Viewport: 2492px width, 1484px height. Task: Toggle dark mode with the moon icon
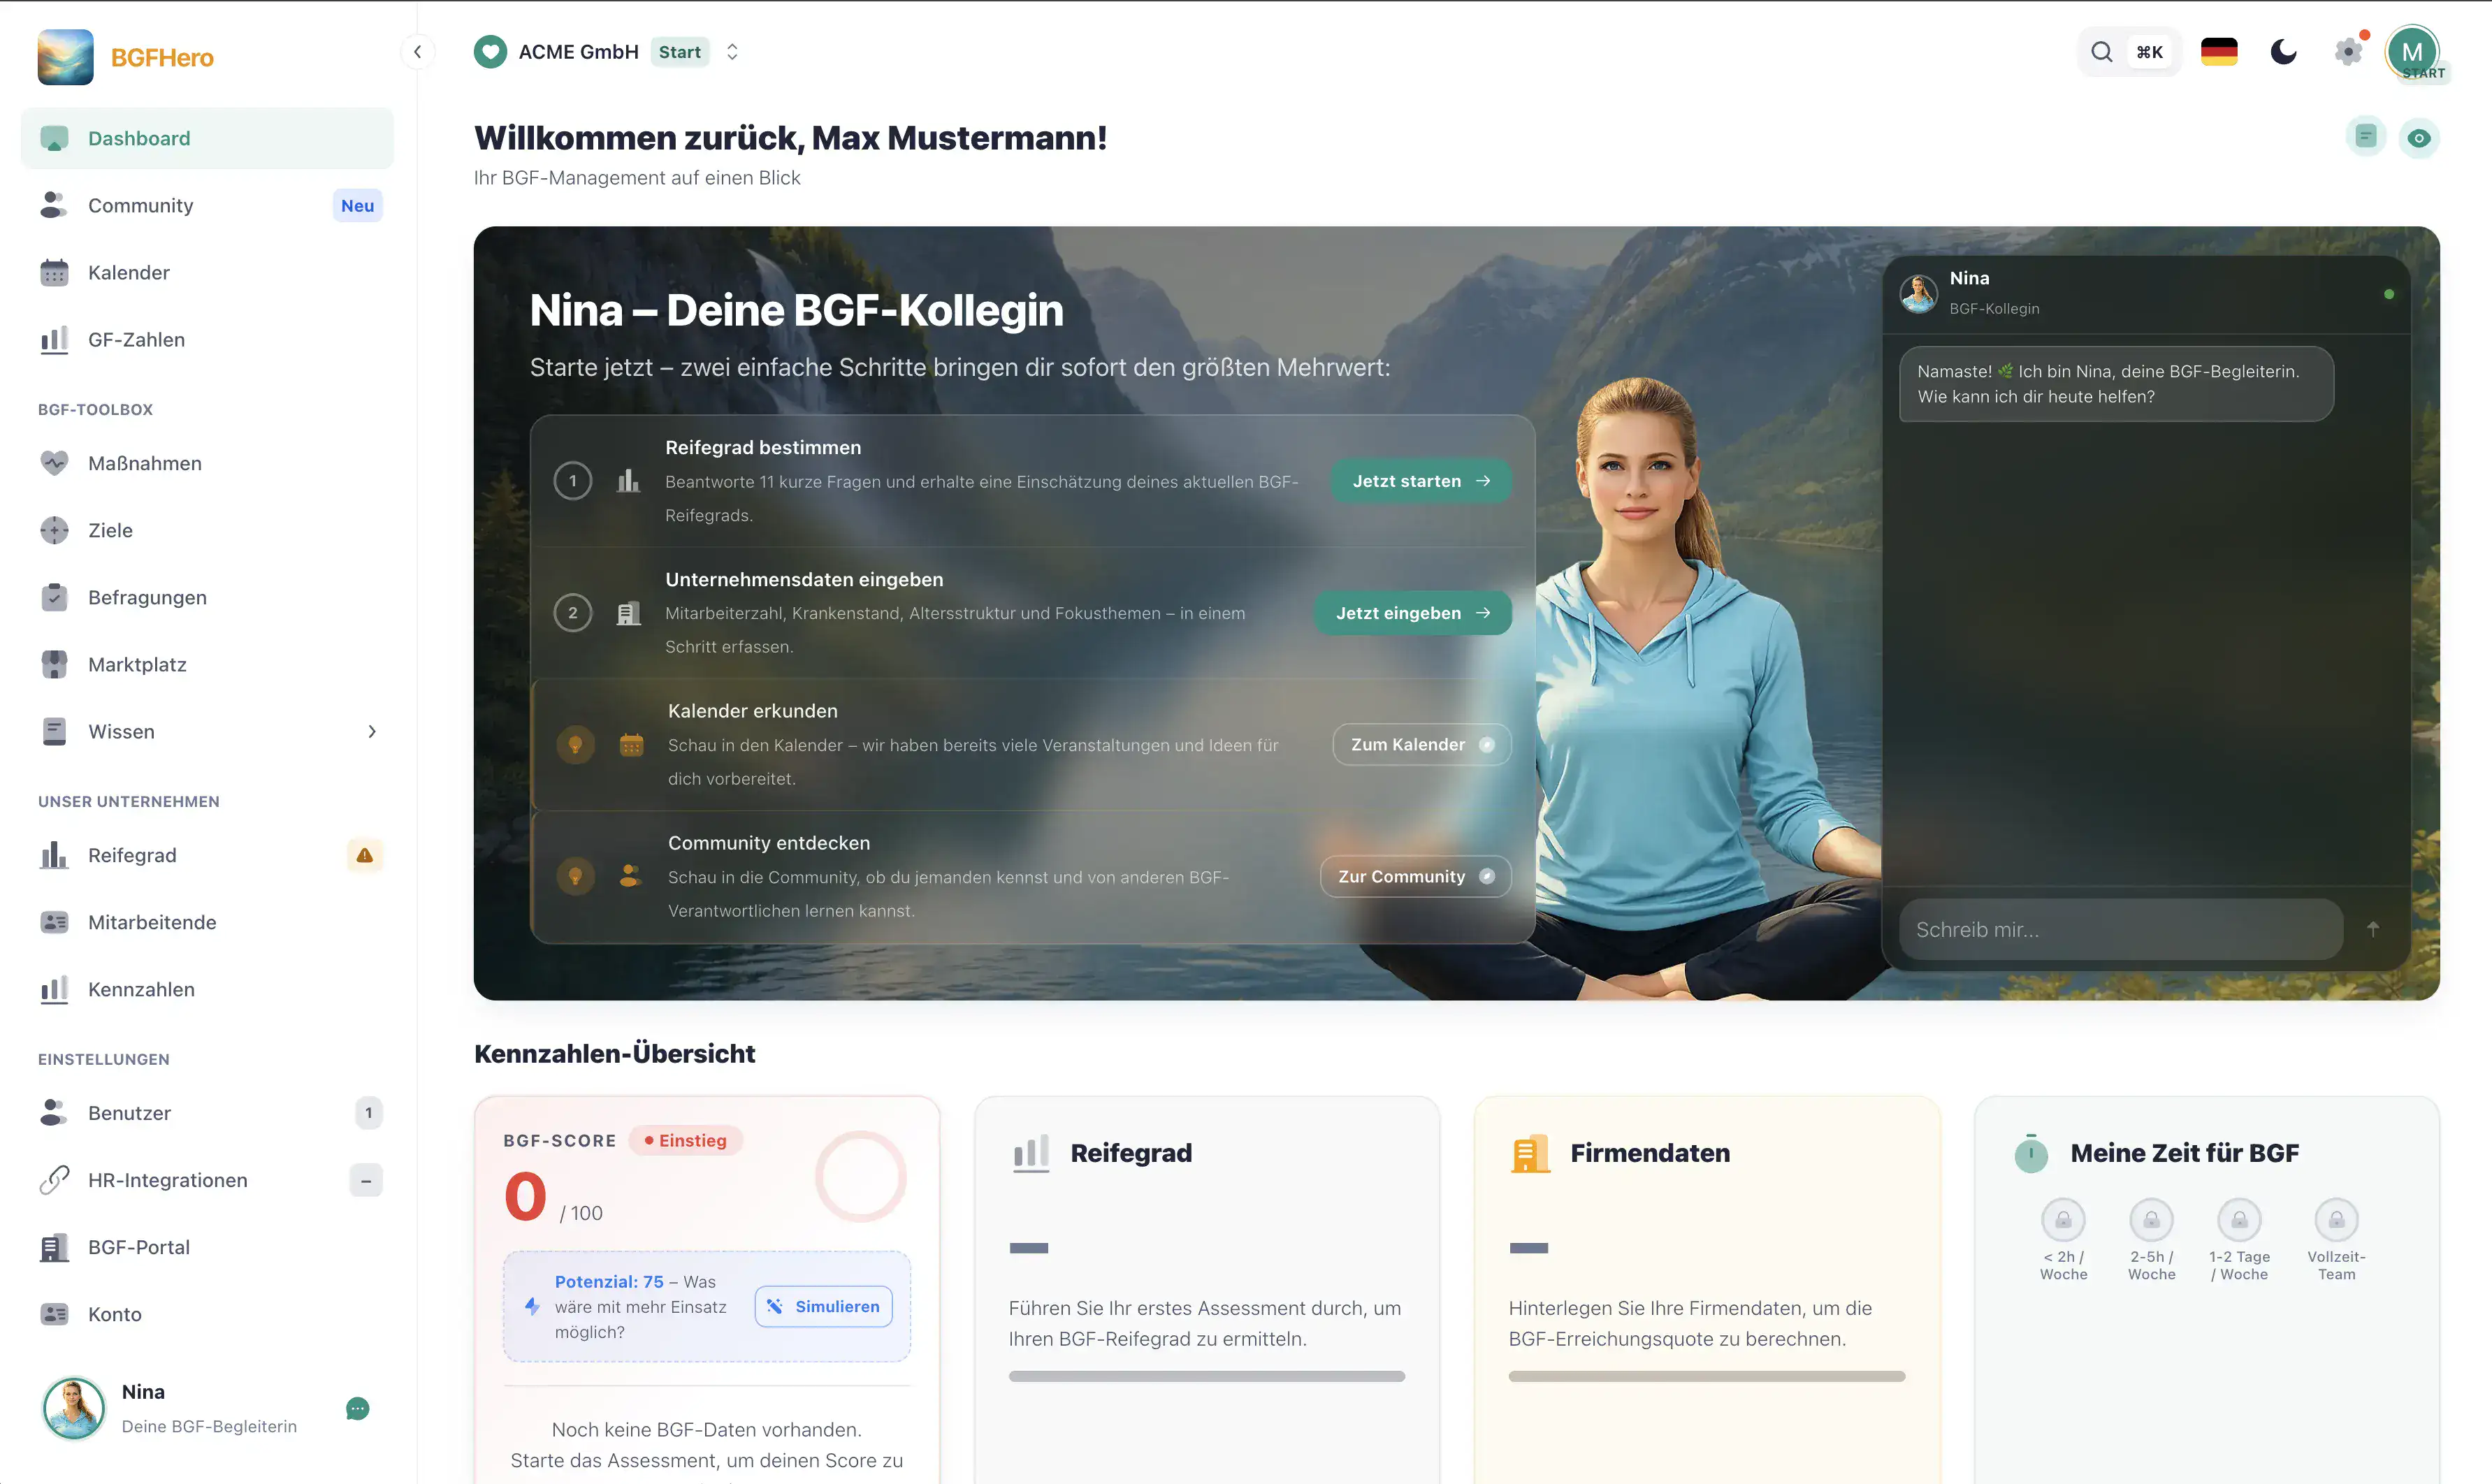click(2283, 51)
